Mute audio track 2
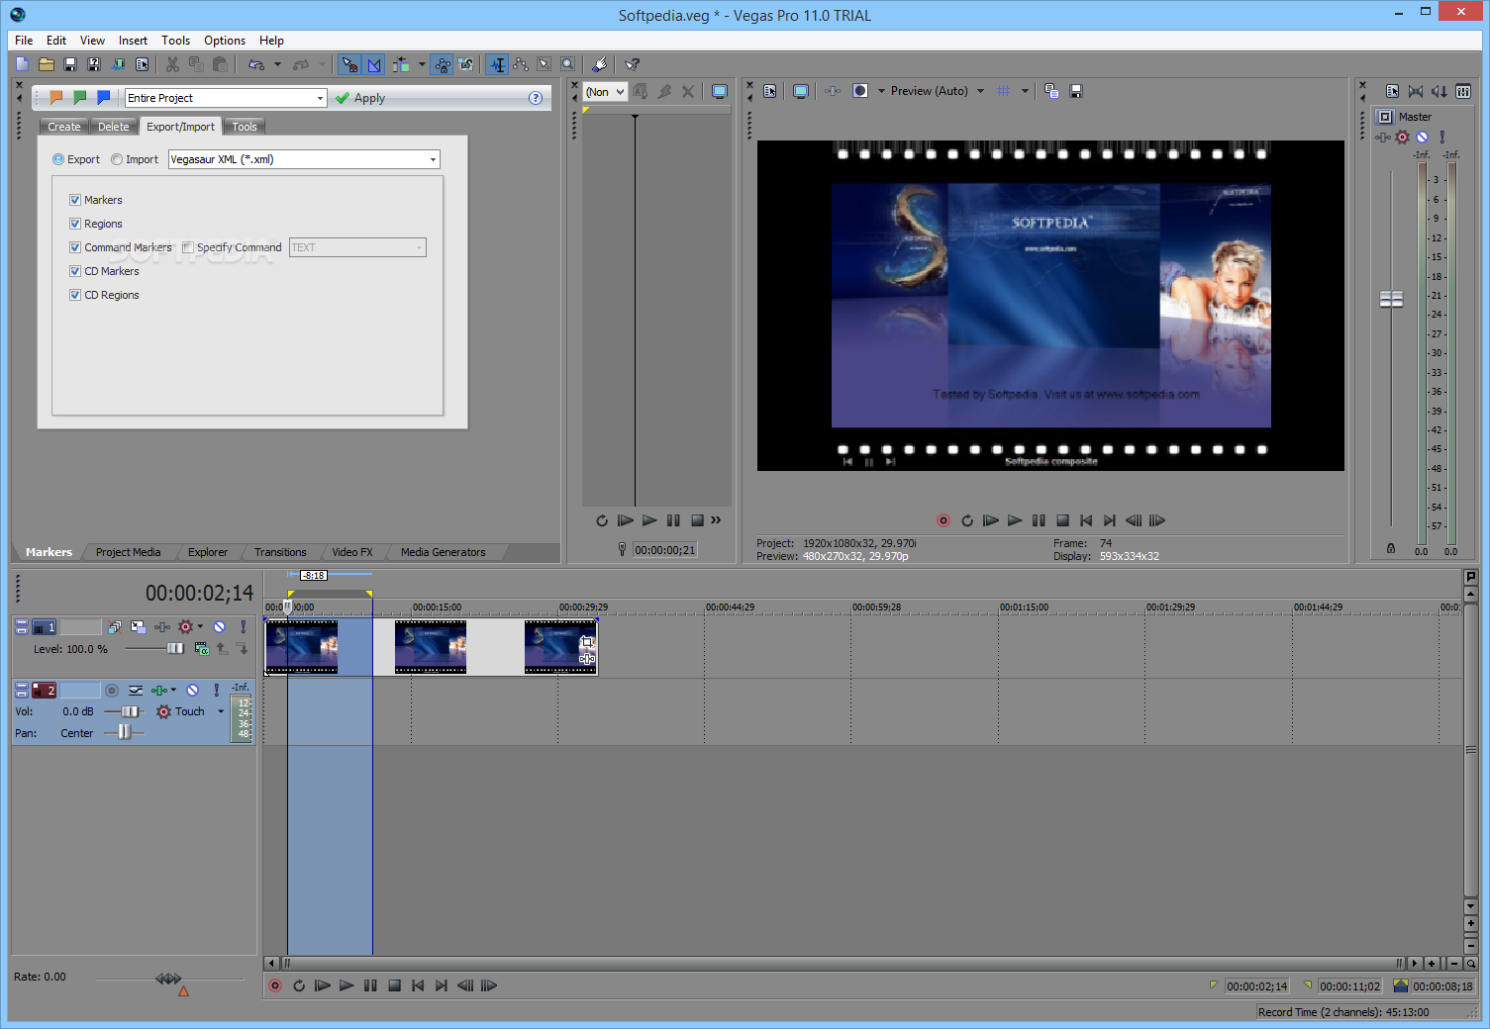The width and height of the screenshot is (1490, 1029). point(193,691)
